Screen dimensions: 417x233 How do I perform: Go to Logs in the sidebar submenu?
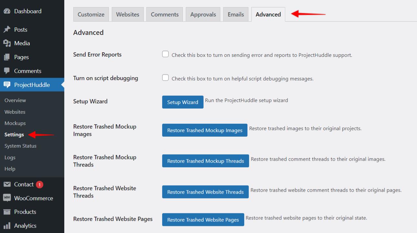pyautogui.click(x=10, y=158)
